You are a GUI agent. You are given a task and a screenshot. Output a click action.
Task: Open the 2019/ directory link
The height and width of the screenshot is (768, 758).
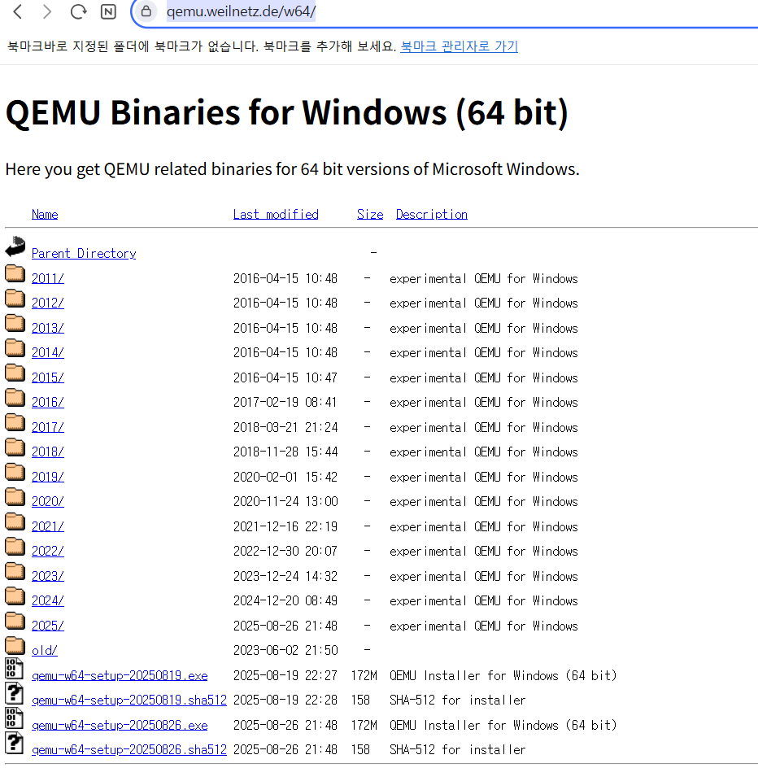pos(47,477)
